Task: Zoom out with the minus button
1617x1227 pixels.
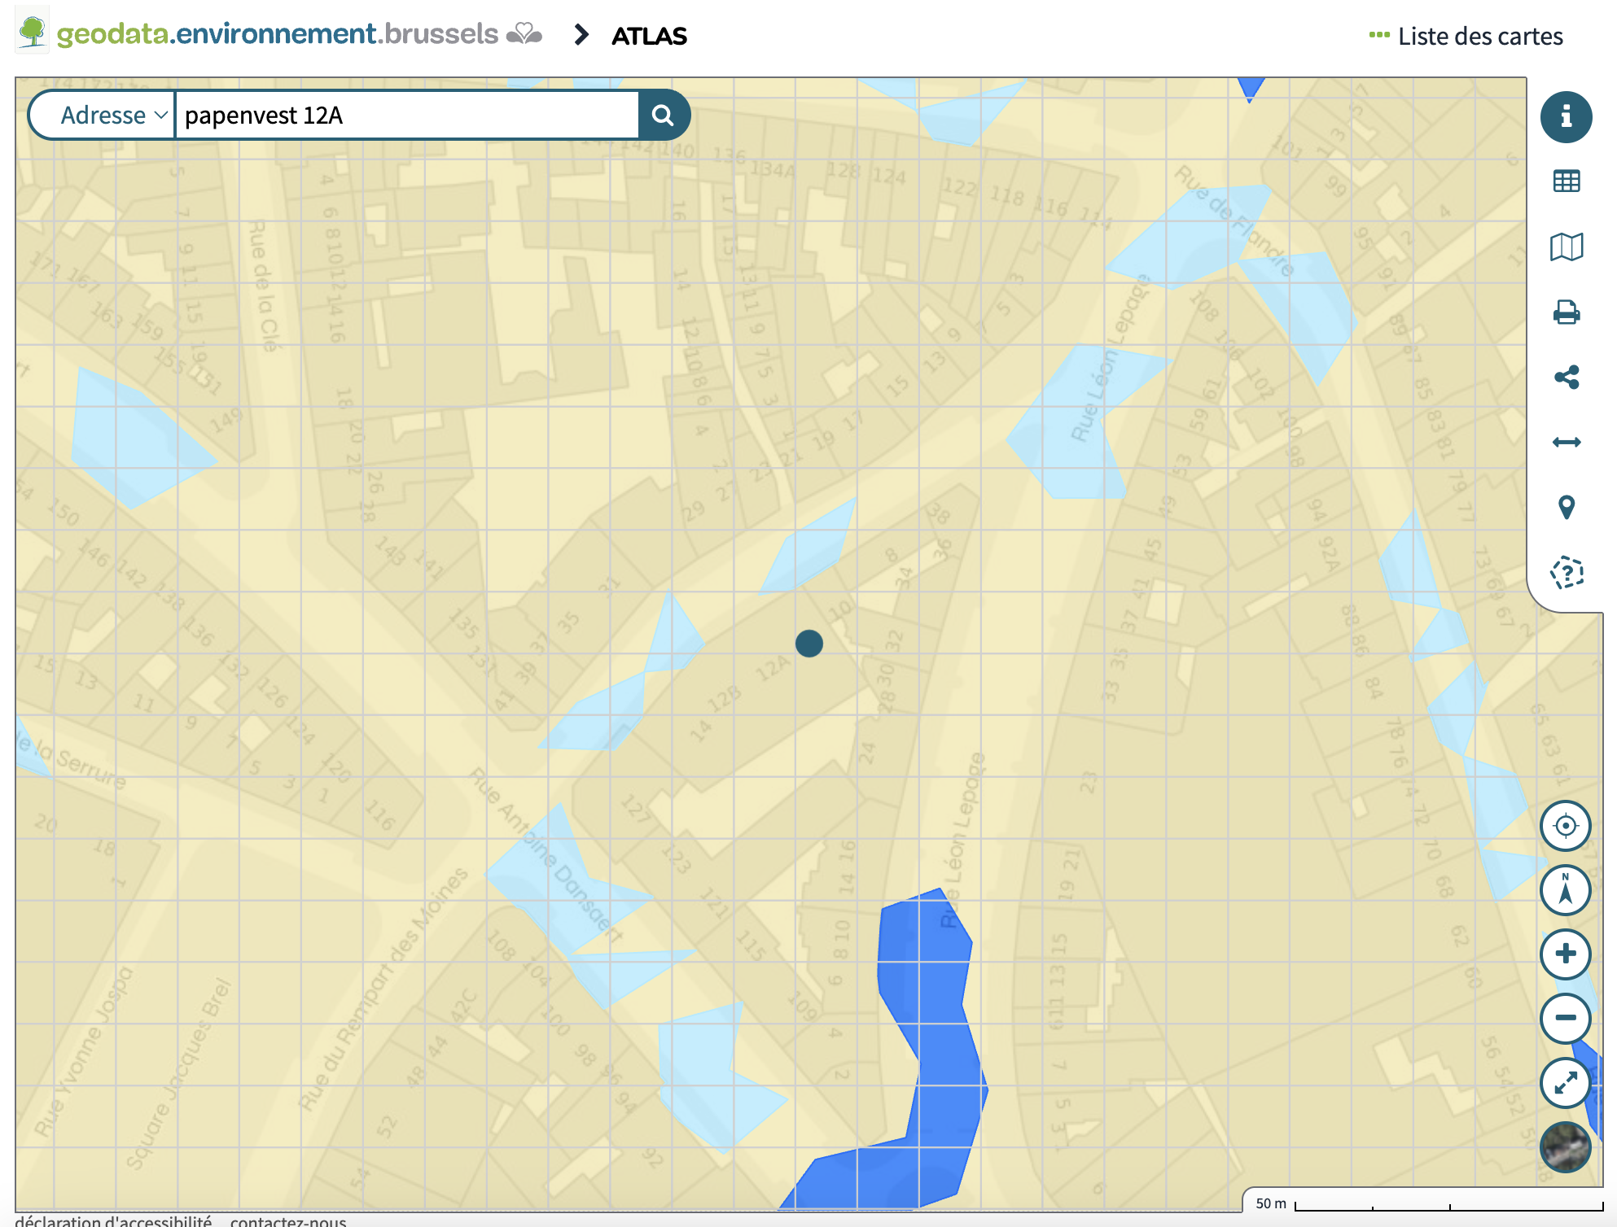Action: coord(1564,1018)
